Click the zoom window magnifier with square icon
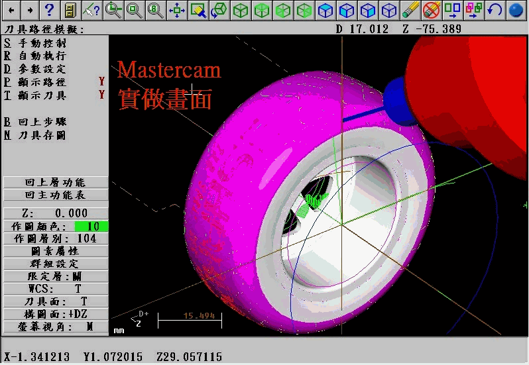 tap(135, 10)
